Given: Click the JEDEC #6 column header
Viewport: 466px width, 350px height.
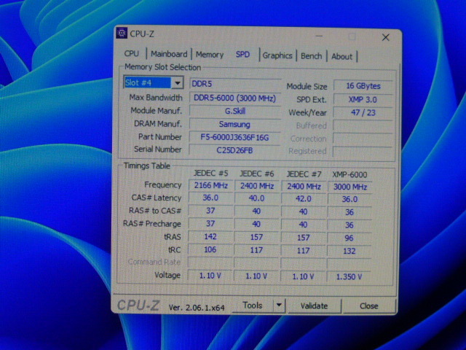Looking at the screenshot, I should click(257, 174).
